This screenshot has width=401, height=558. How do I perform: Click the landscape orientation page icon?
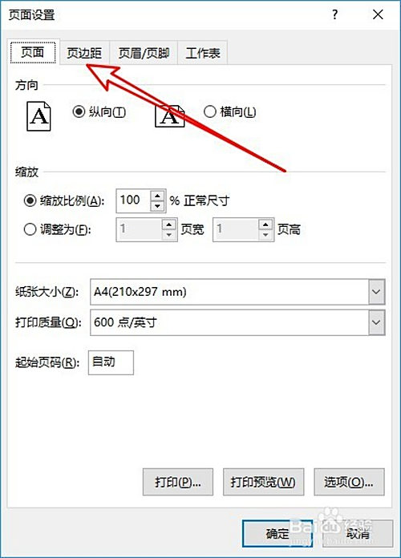coord(169,116)
